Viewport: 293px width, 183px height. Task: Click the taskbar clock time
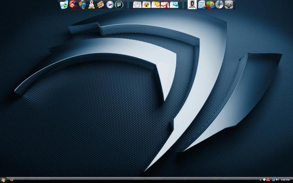(285, 180)
